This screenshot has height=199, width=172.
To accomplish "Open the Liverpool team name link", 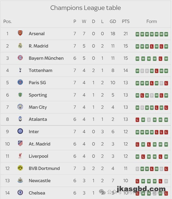I will [38, 156].
